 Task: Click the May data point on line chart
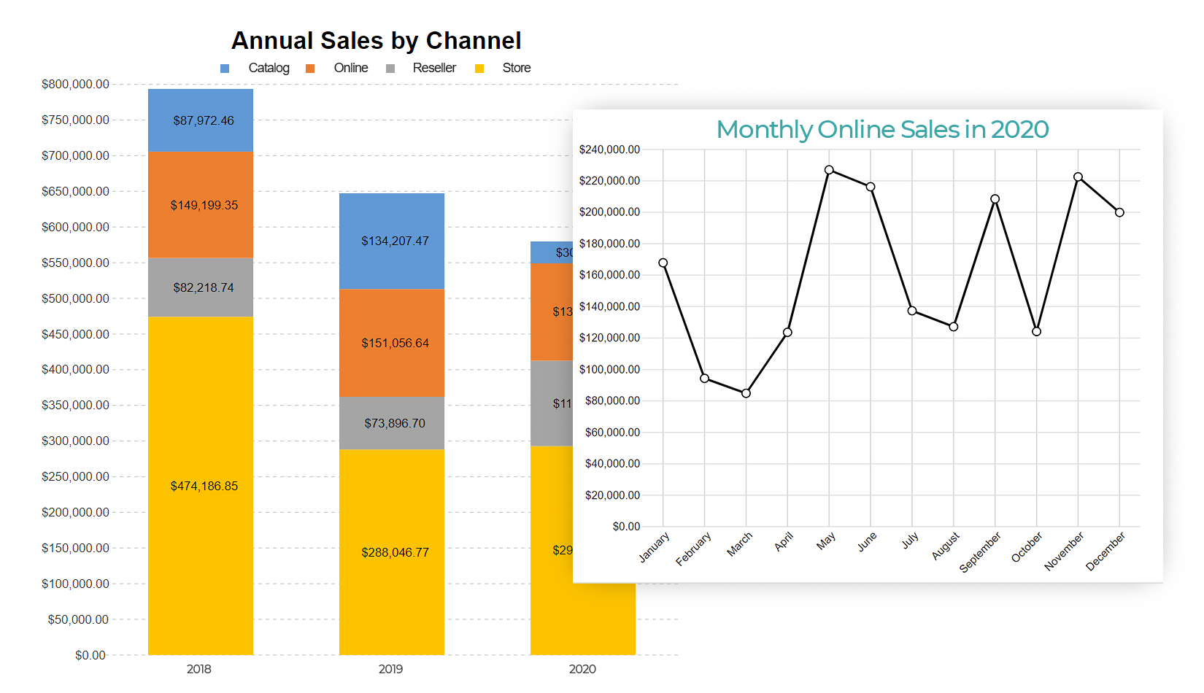tap(829, 170)
